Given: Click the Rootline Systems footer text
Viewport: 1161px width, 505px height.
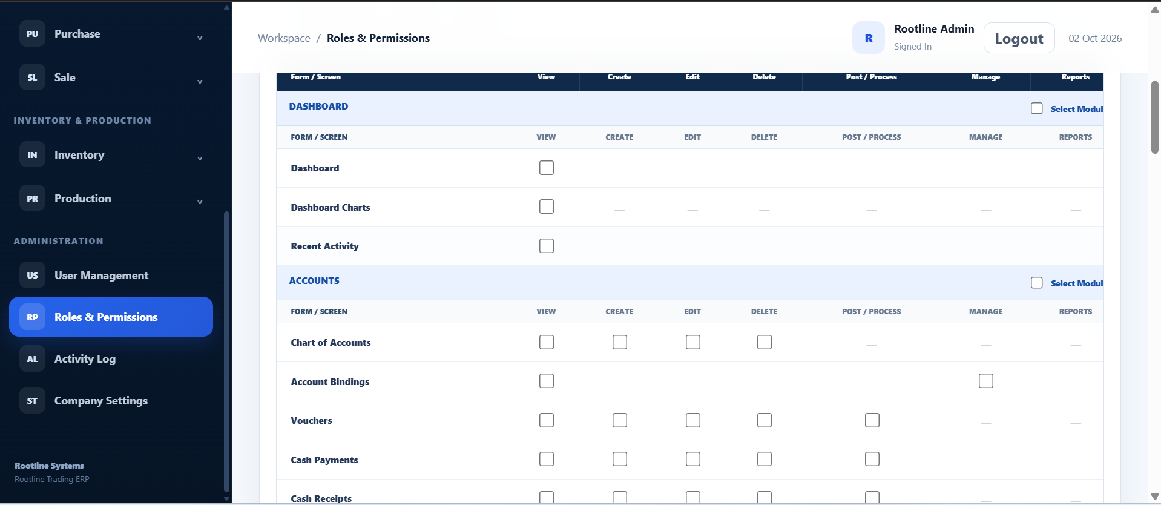Looking at the screenshot, I should tap(49, 466).
